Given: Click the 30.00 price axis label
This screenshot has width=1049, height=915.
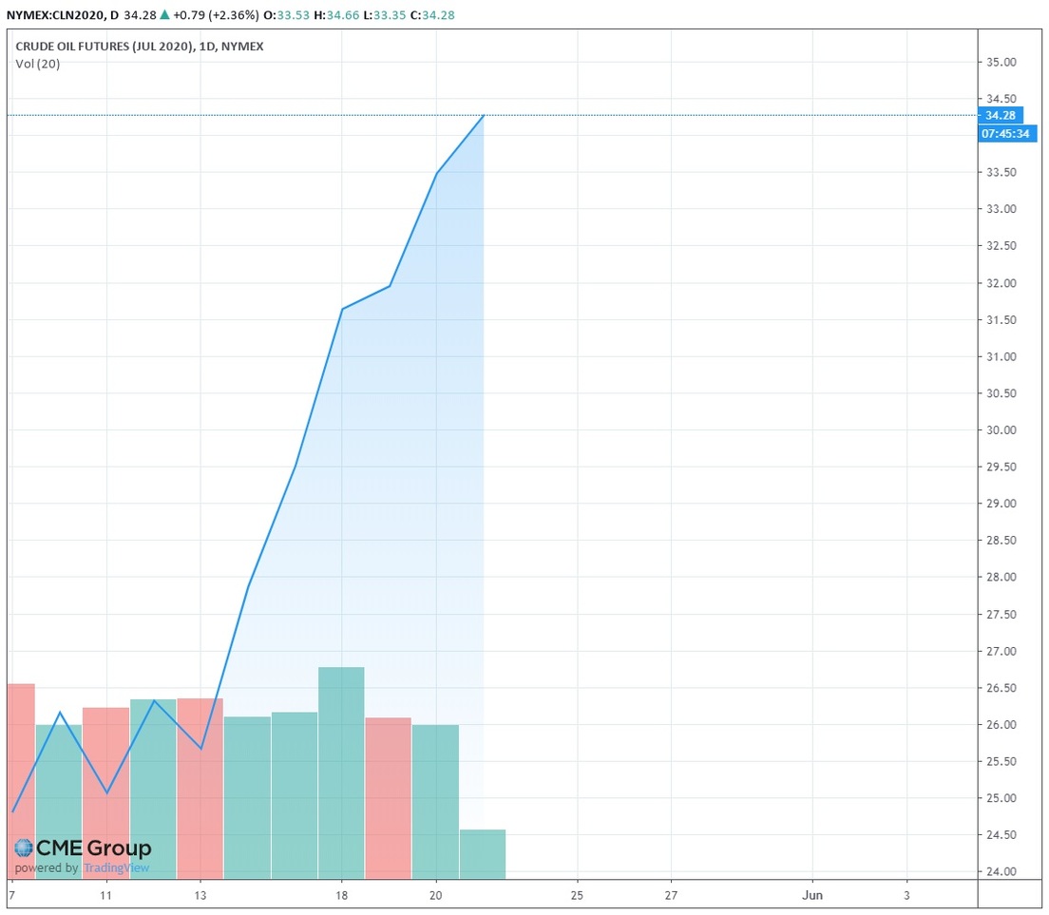Looking at the screenshot, I should click(x=1003, y=430).
